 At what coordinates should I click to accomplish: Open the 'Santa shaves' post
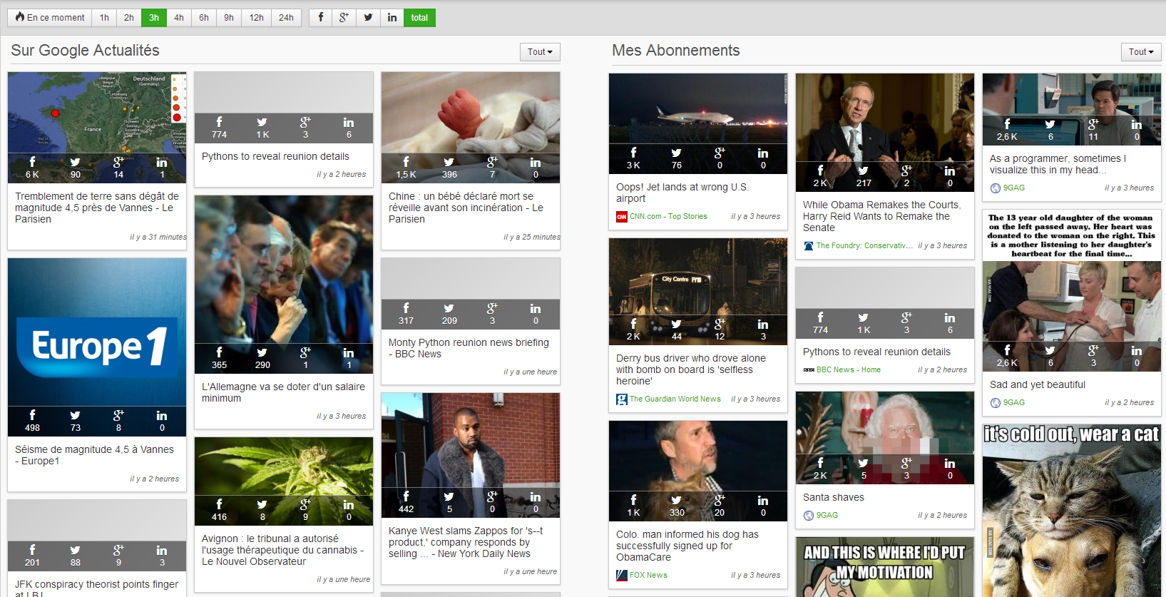point(833,497)
